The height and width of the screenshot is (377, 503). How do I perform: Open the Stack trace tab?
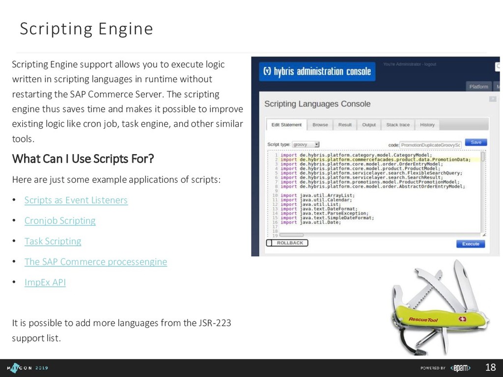398,125
